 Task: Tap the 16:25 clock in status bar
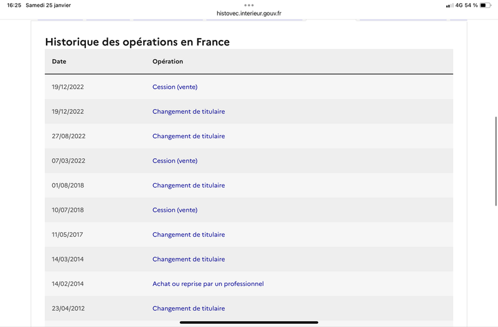14,5
